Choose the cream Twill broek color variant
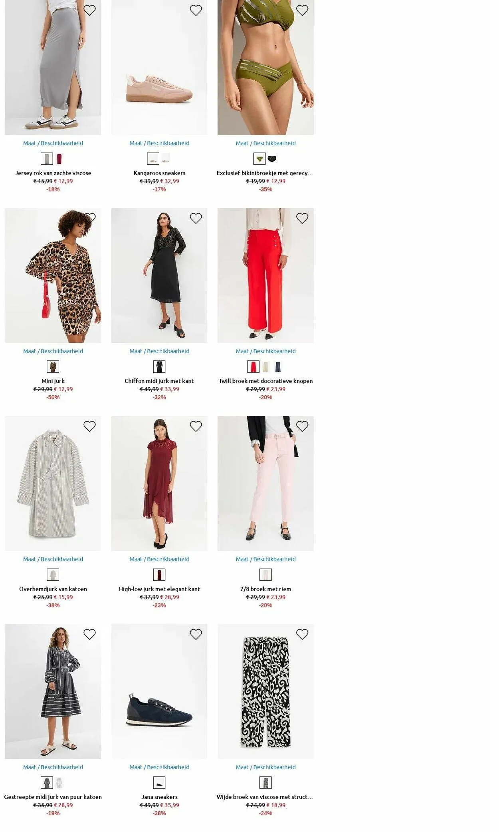 (x=266, y=367)
